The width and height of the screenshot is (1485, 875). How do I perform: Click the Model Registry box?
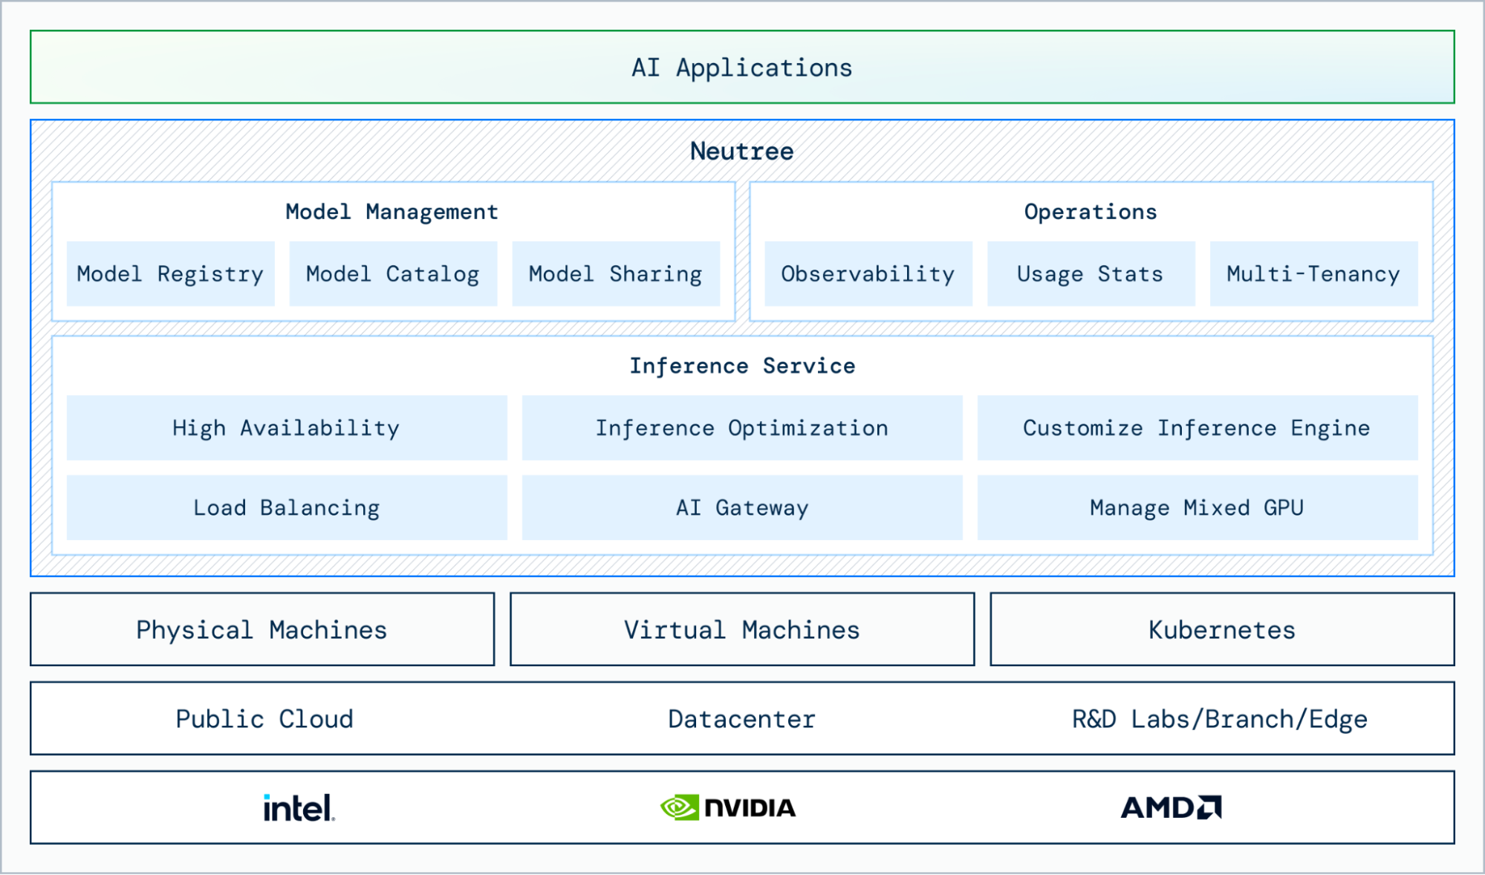click(170, 274)
